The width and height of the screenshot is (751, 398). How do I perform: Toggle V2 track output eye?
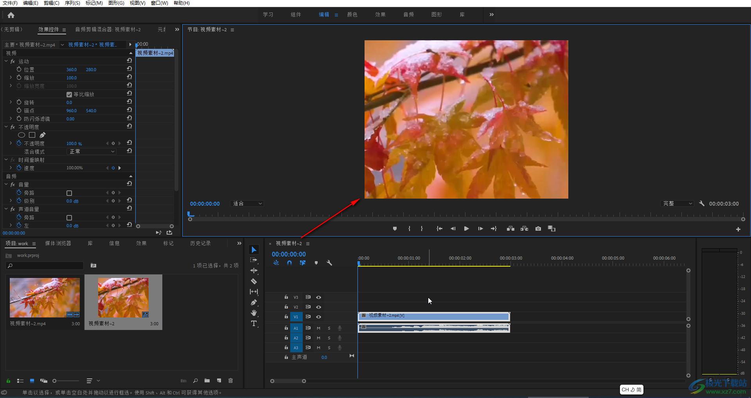[x=318, y=307]
